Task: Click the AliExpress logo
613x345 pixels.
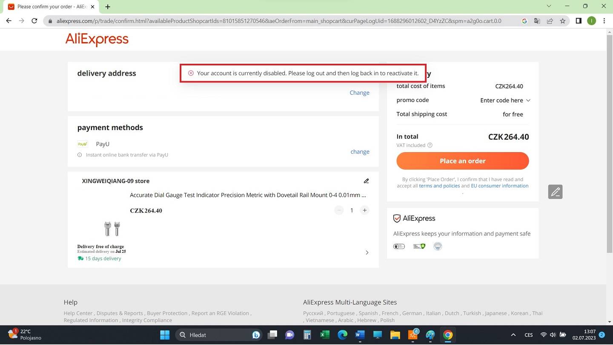Action: coord(97,40)
